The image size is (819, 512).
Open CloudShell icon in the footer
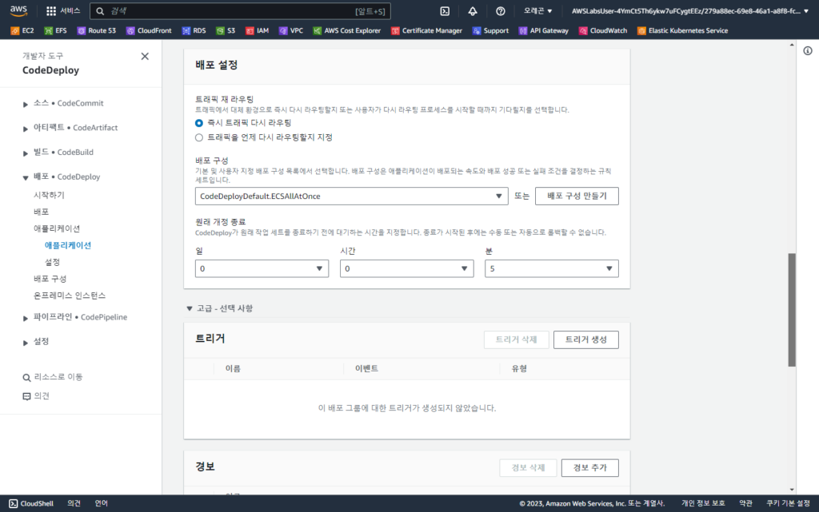(x=13, y=504)
